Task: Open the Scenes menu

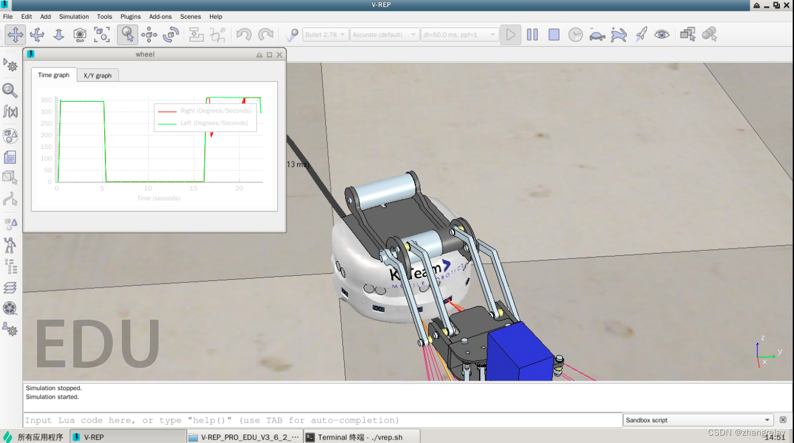Action: coord(191,16)
